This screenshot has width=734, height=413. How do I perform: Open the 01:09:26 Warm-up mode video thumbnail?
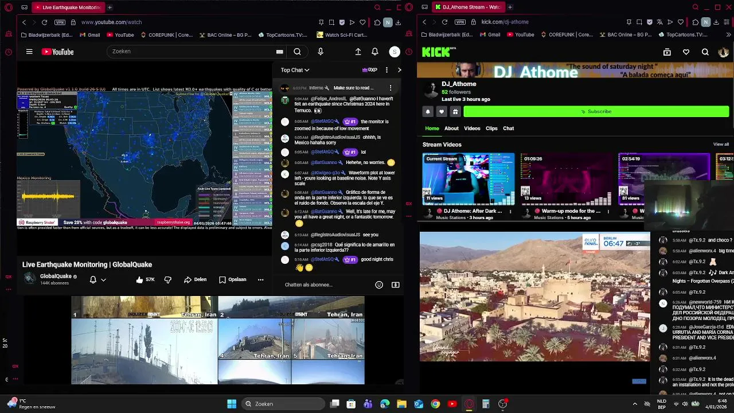pyautogui.click(x=566, y=179)
